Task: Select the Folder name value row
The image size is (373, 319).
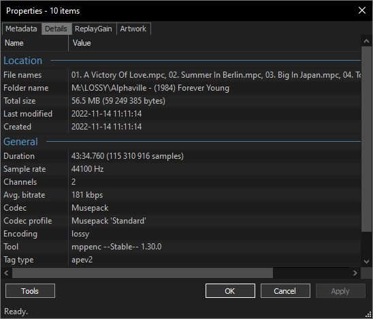Action: [181, 88]
